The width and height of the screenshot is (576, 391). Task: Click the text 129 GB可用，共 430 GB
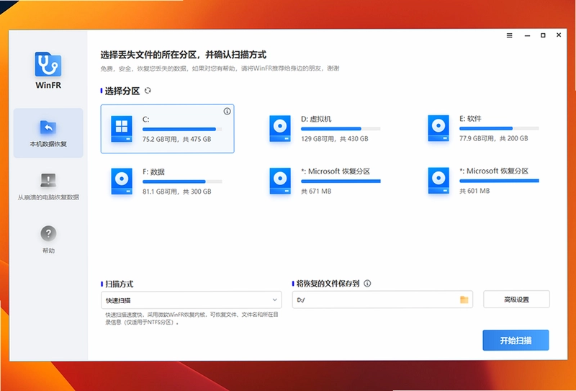(x=335, y=139)
